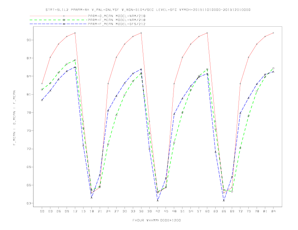This screenshot has height=230, width=298.
Task: Click the green NAM circle point at hour 27
Action: point(116,115)
